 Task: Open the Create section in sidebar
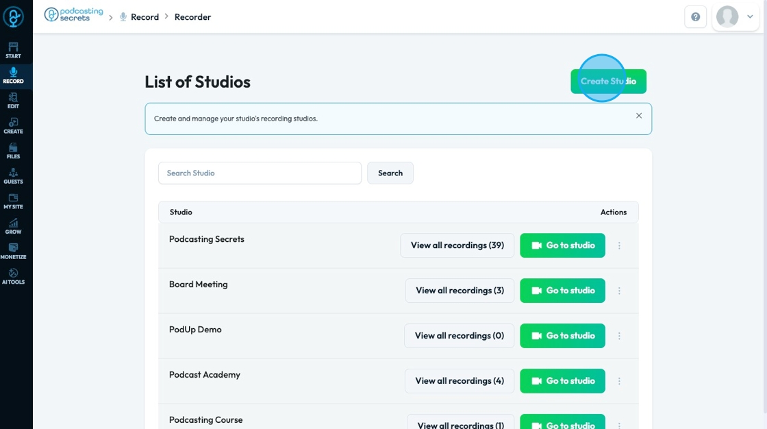click(x=13, y=126)
